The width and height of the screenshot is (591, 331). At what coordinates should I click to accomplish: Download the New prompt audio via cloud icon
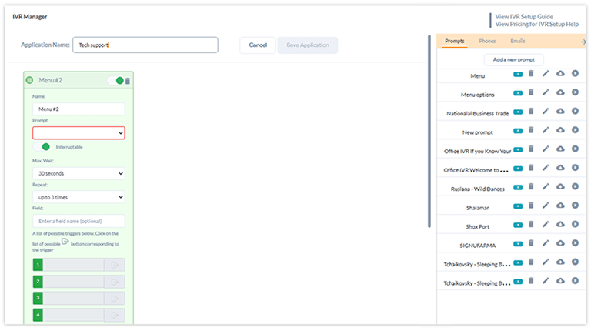[x=560, y=132]
